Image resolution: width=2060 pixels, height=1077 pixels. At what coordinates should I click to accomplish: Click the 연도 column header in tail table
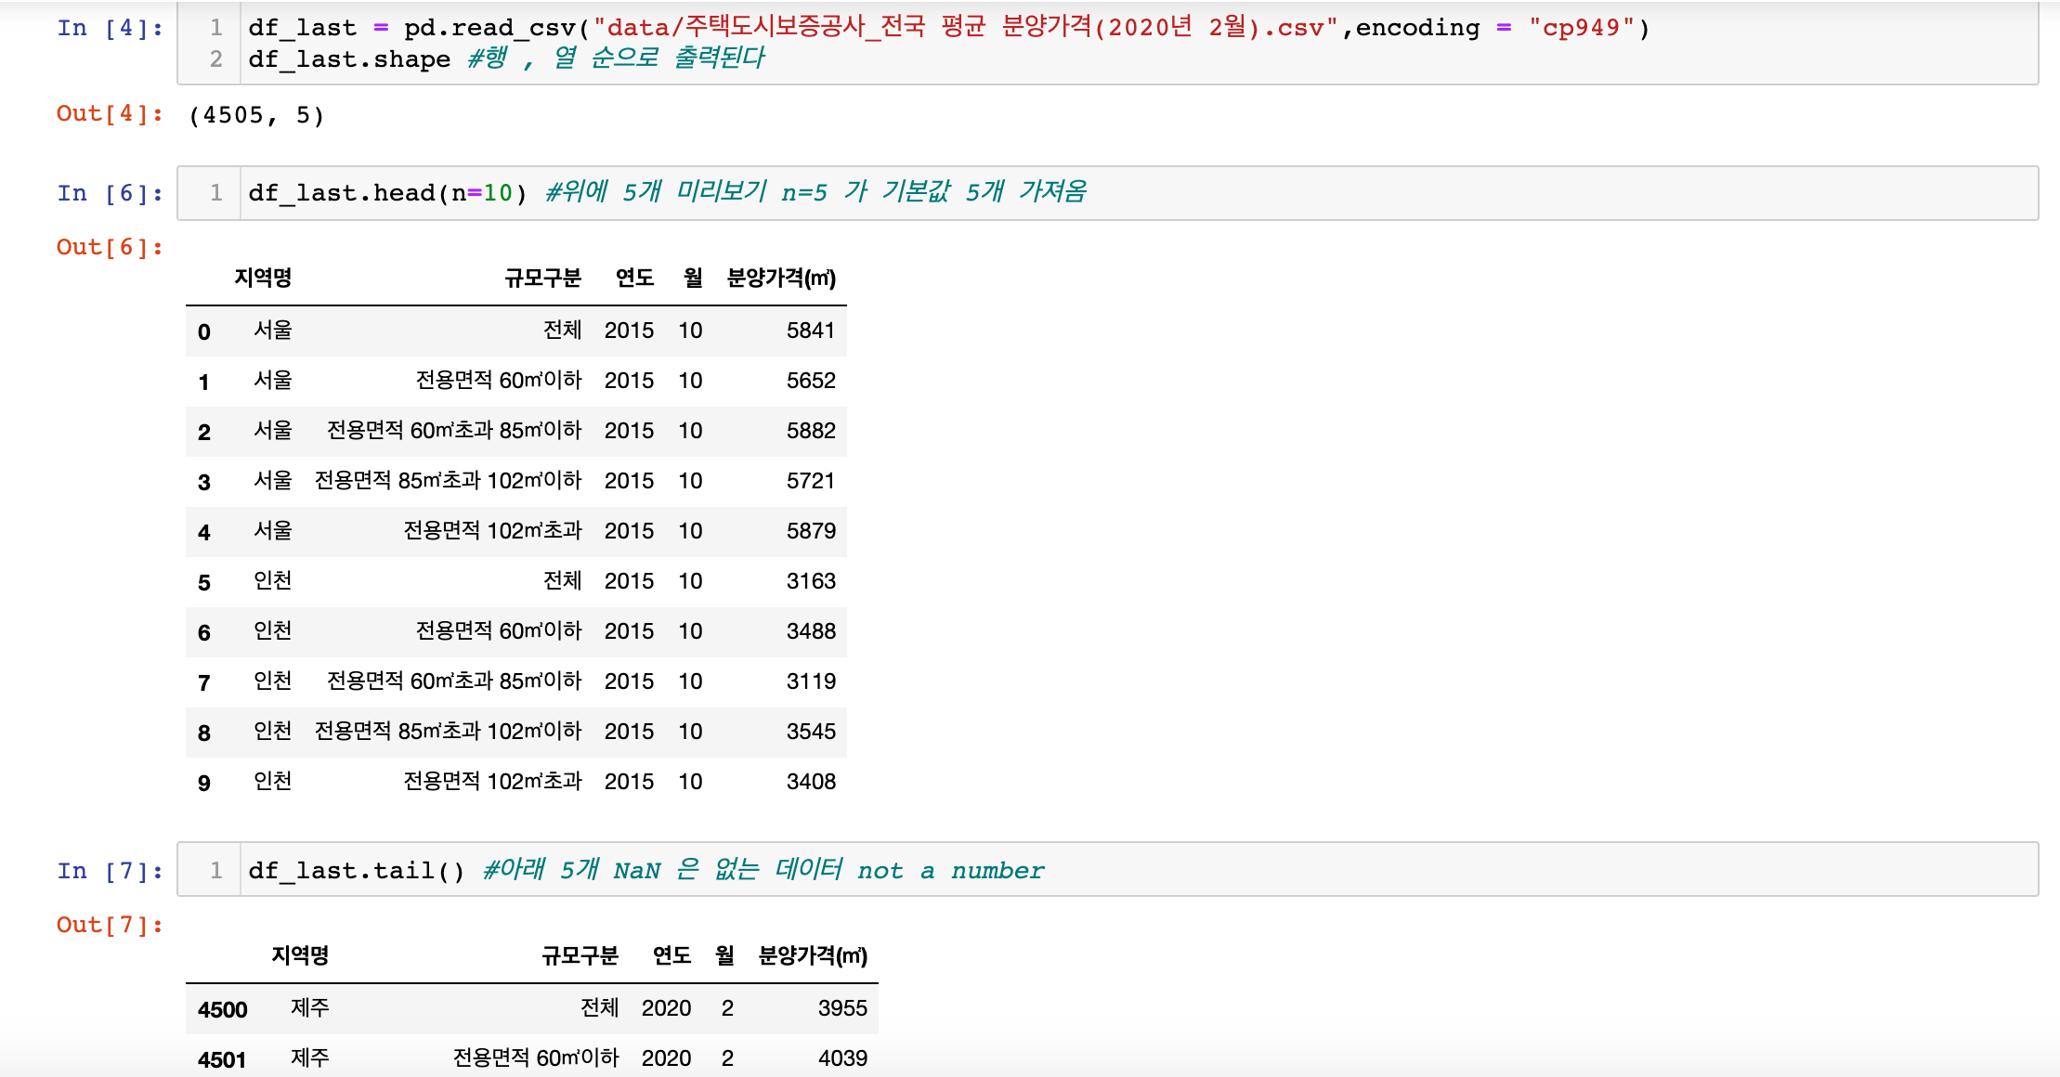tap(671, 955)
